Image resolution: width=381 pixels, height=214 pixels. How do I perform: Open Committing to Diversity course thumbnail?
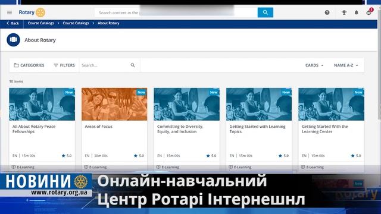point(186,105)
